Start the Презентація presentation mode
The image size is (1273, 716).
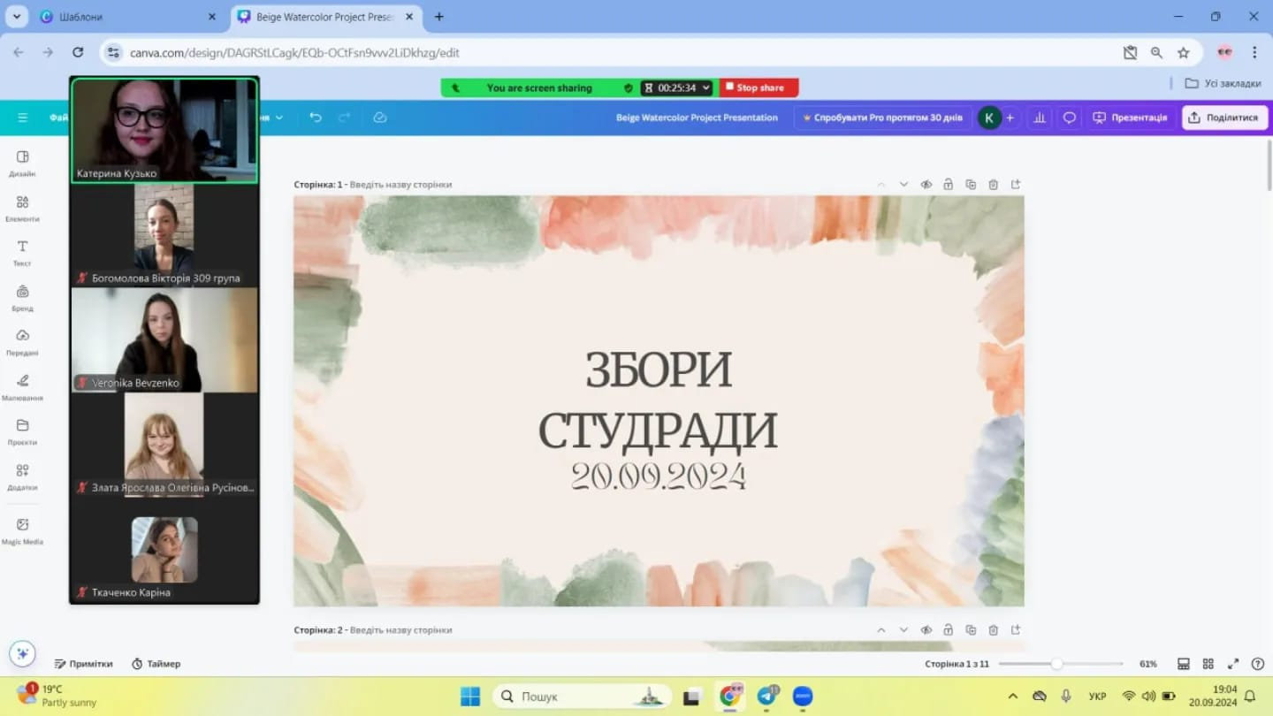coord(1131,118)
